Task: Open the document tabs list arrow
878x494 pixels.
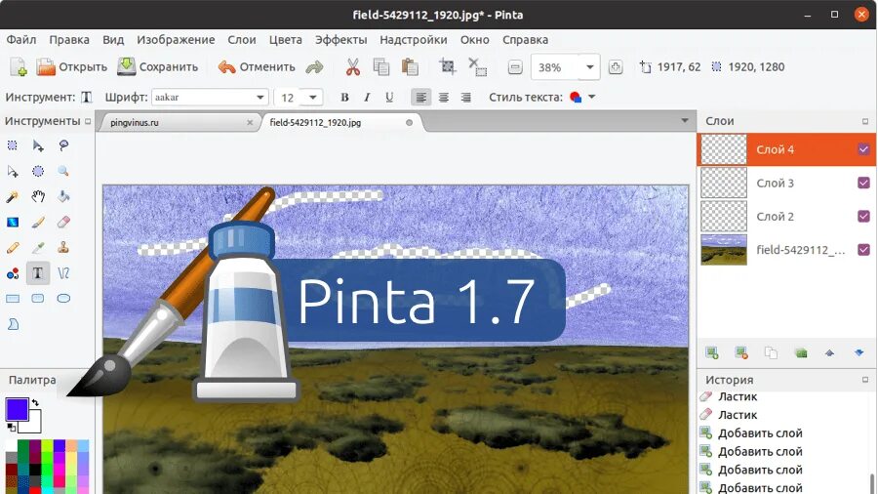Action: point(685,120)
